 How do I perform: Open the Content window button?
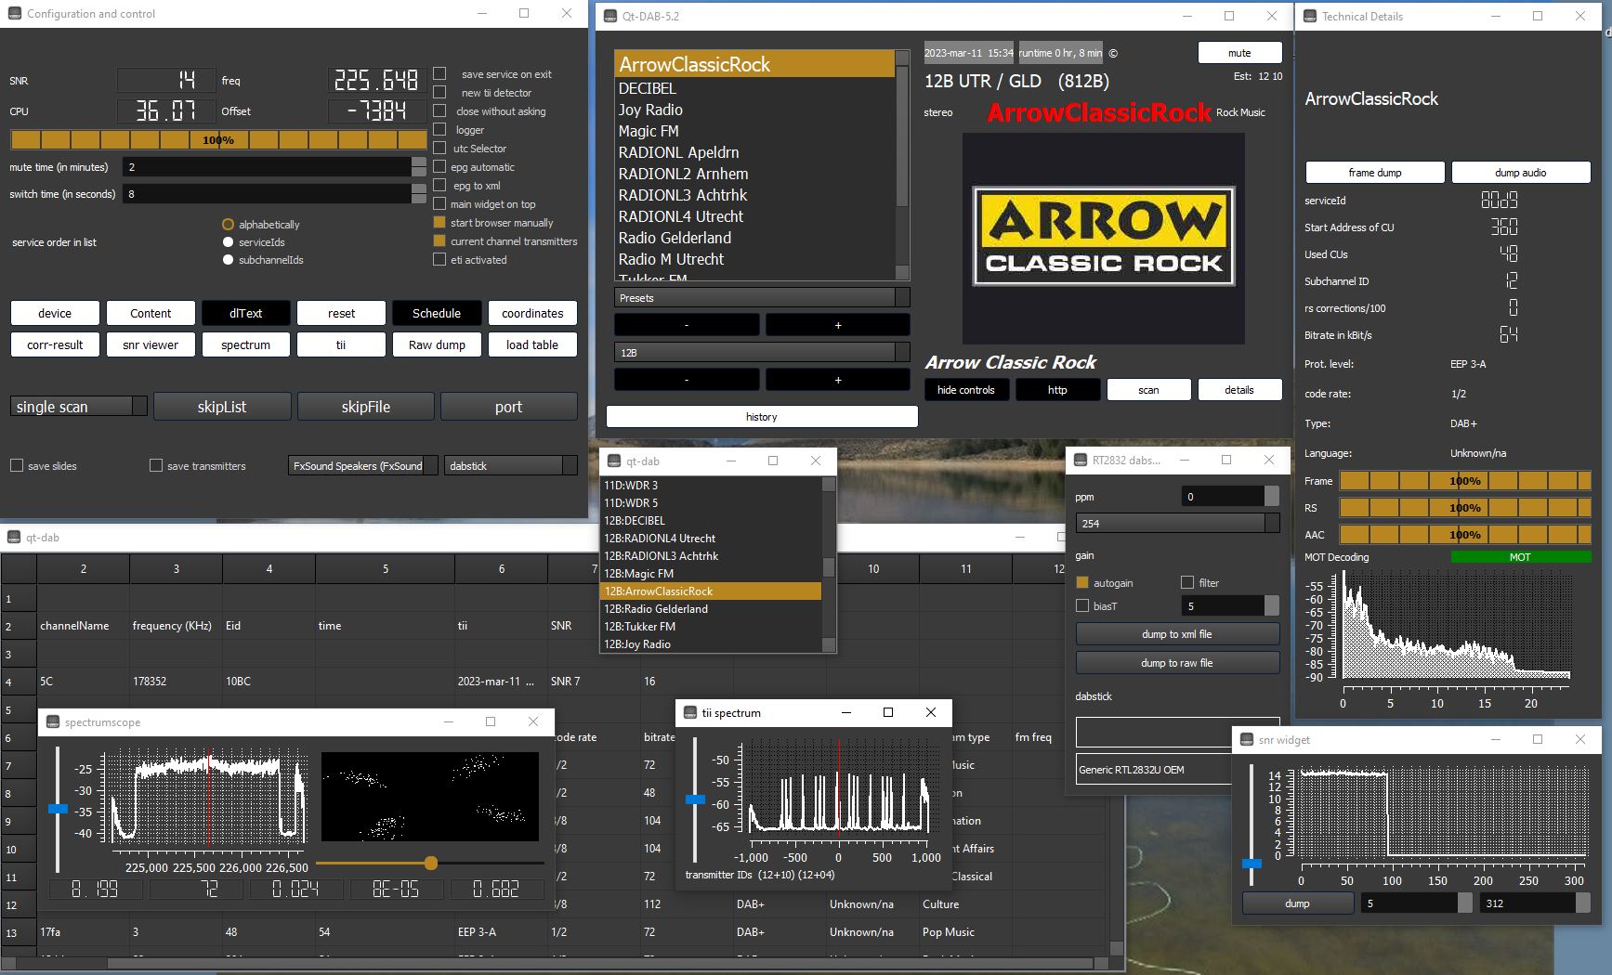[151, 313]
